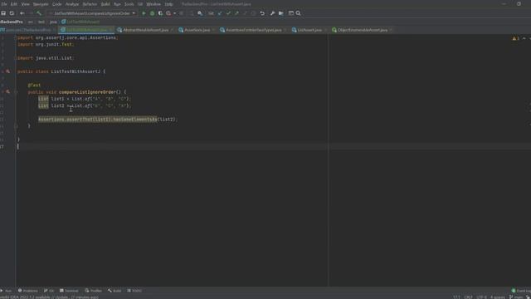Click the Profiler run icon
The height and width of the screenshot is (299, 531).
click(x=168, y=13)
